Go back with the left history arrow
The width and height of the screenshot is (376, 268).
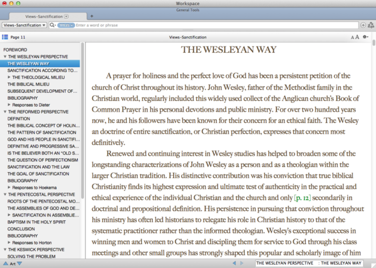234,263
